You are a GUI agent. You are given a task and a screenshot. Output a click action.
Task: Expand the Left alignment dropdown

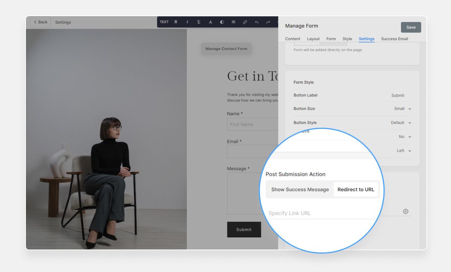tap(403, 151)
